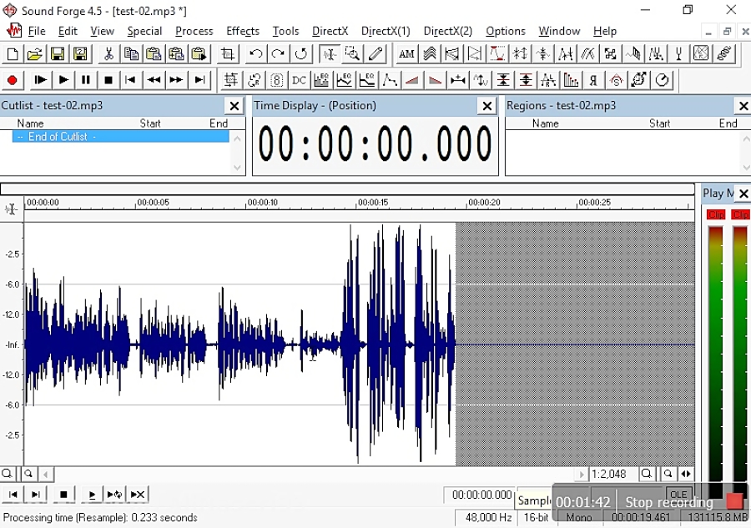Close the Cutlist panel

coord(234,106)
